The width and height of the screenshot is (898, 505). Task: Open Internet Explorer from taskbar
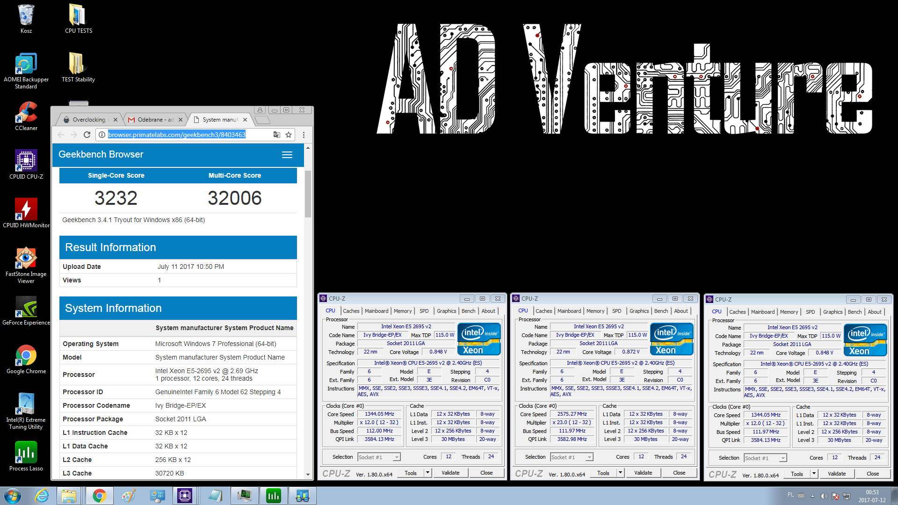[x=42, y=496]
